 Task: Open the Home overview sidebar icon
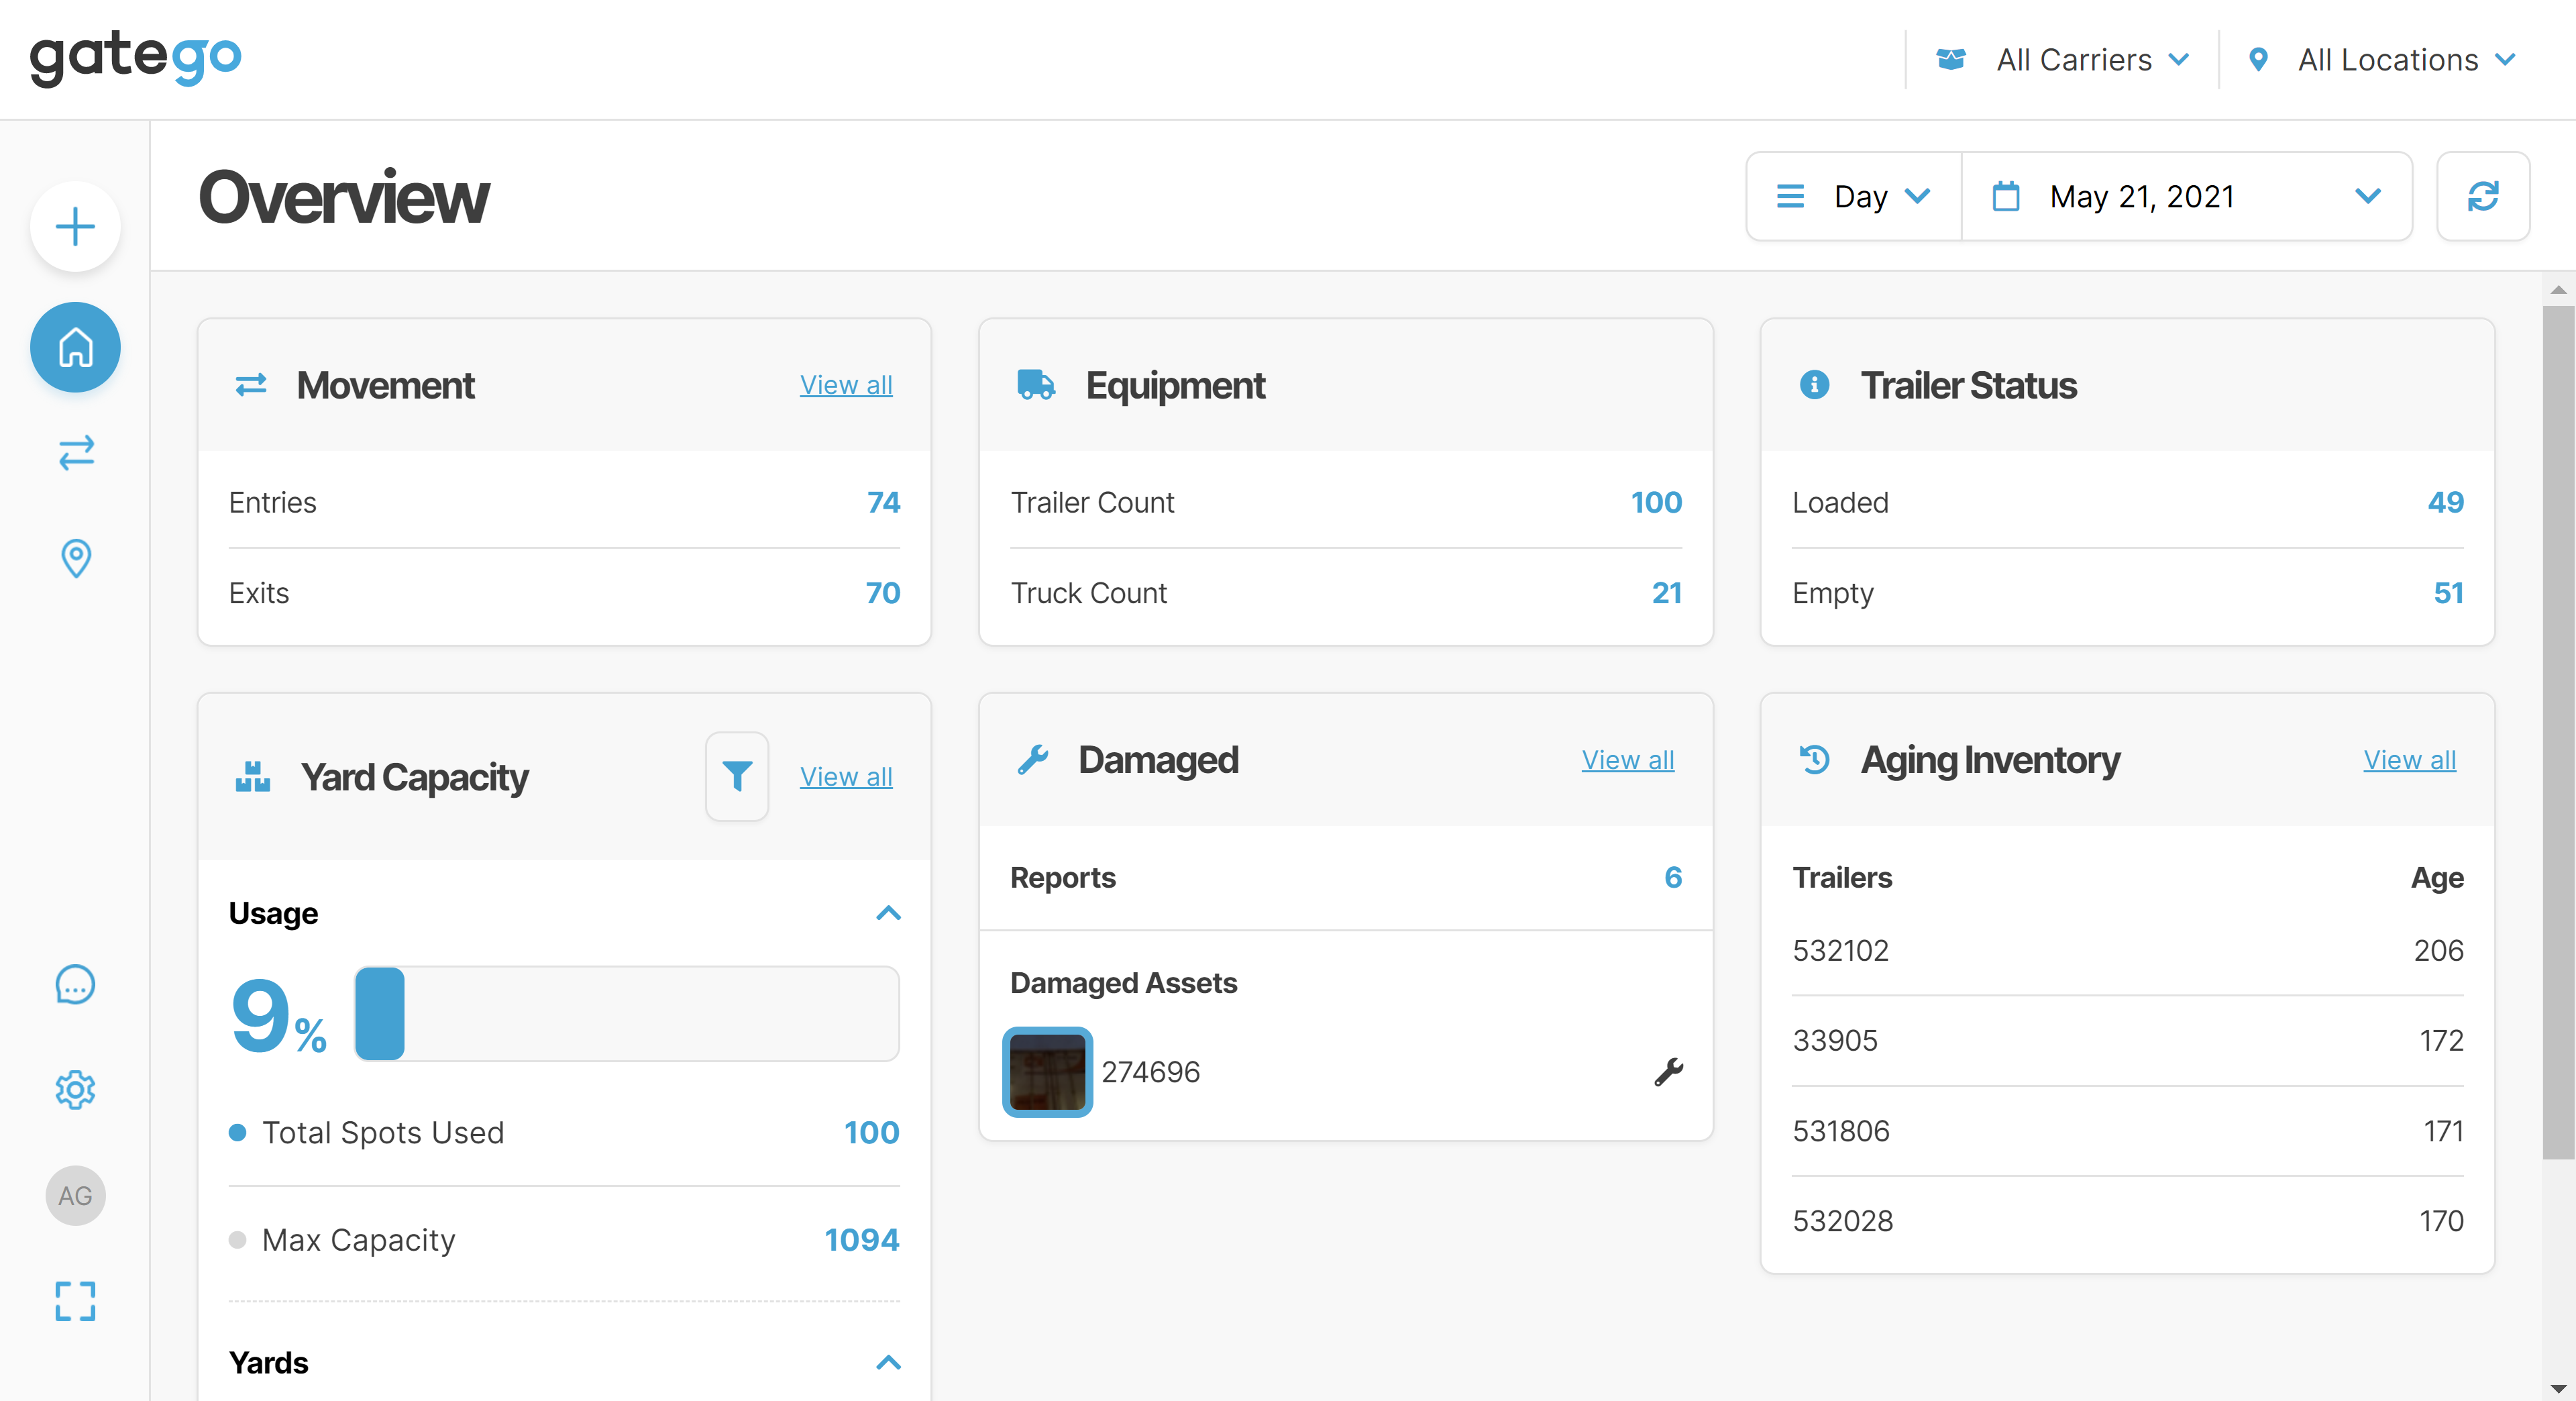click(75, 347)
